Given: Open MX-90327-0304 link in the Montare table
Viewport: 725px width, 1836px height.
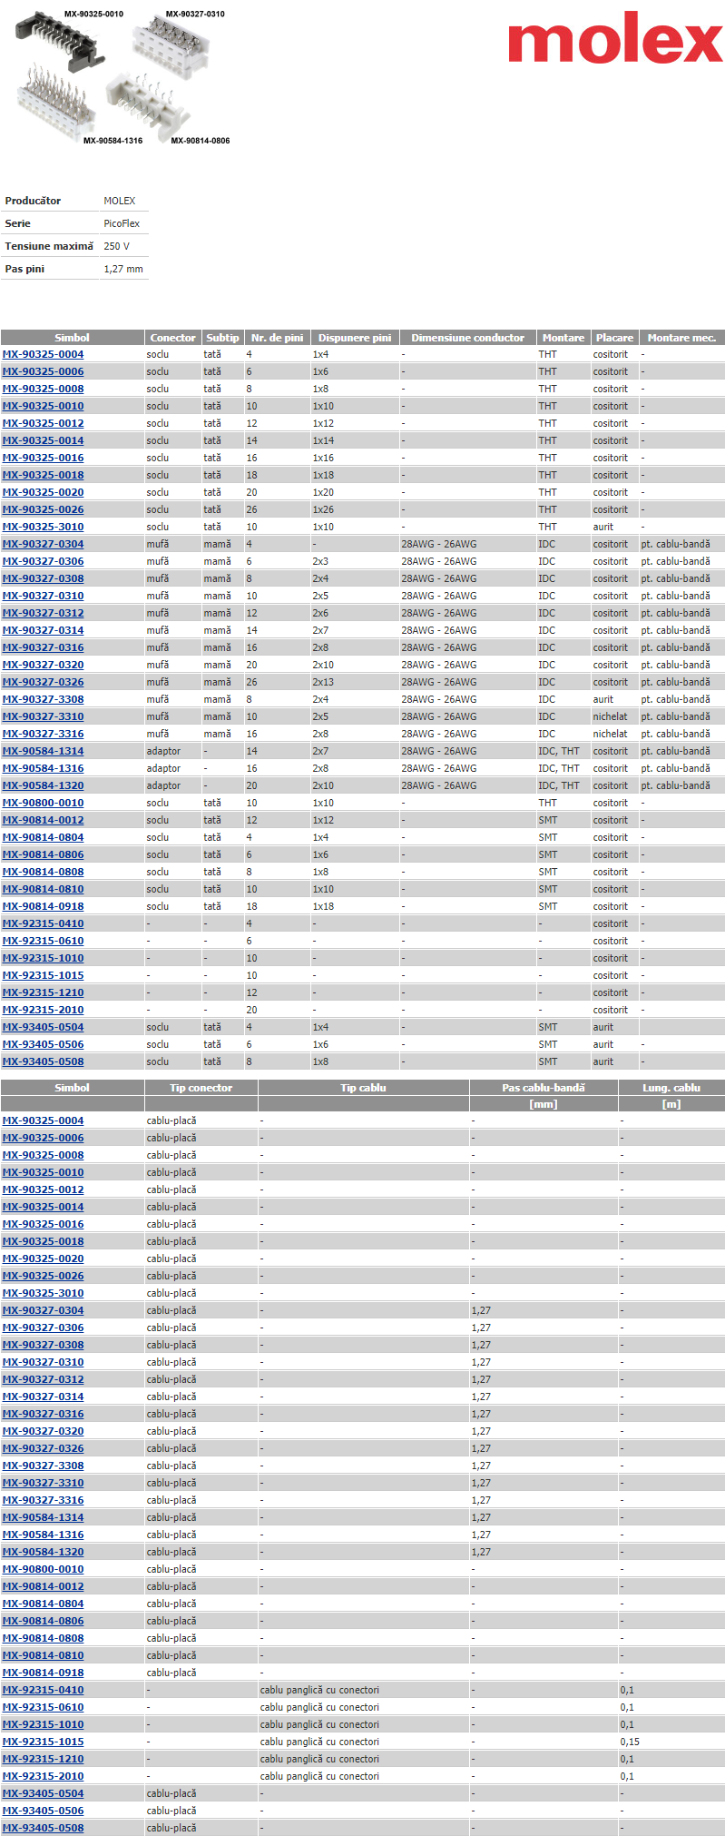Looking at the screenshot, I should click(x=43, y=544).
